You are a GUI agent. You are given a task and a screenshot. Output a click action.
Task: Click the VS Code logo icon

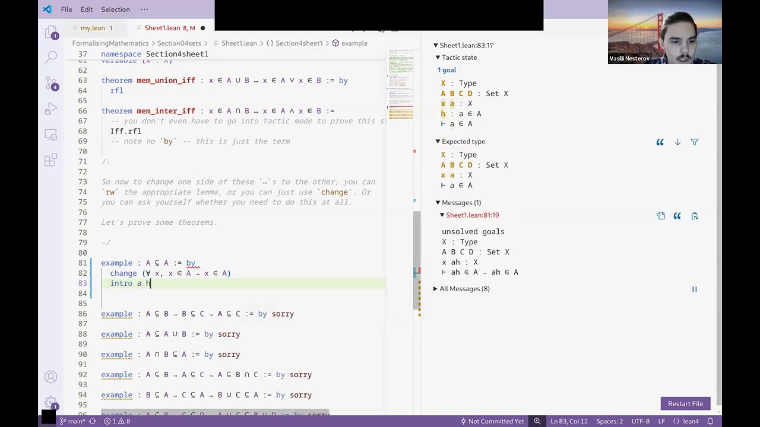pos(47,9)
